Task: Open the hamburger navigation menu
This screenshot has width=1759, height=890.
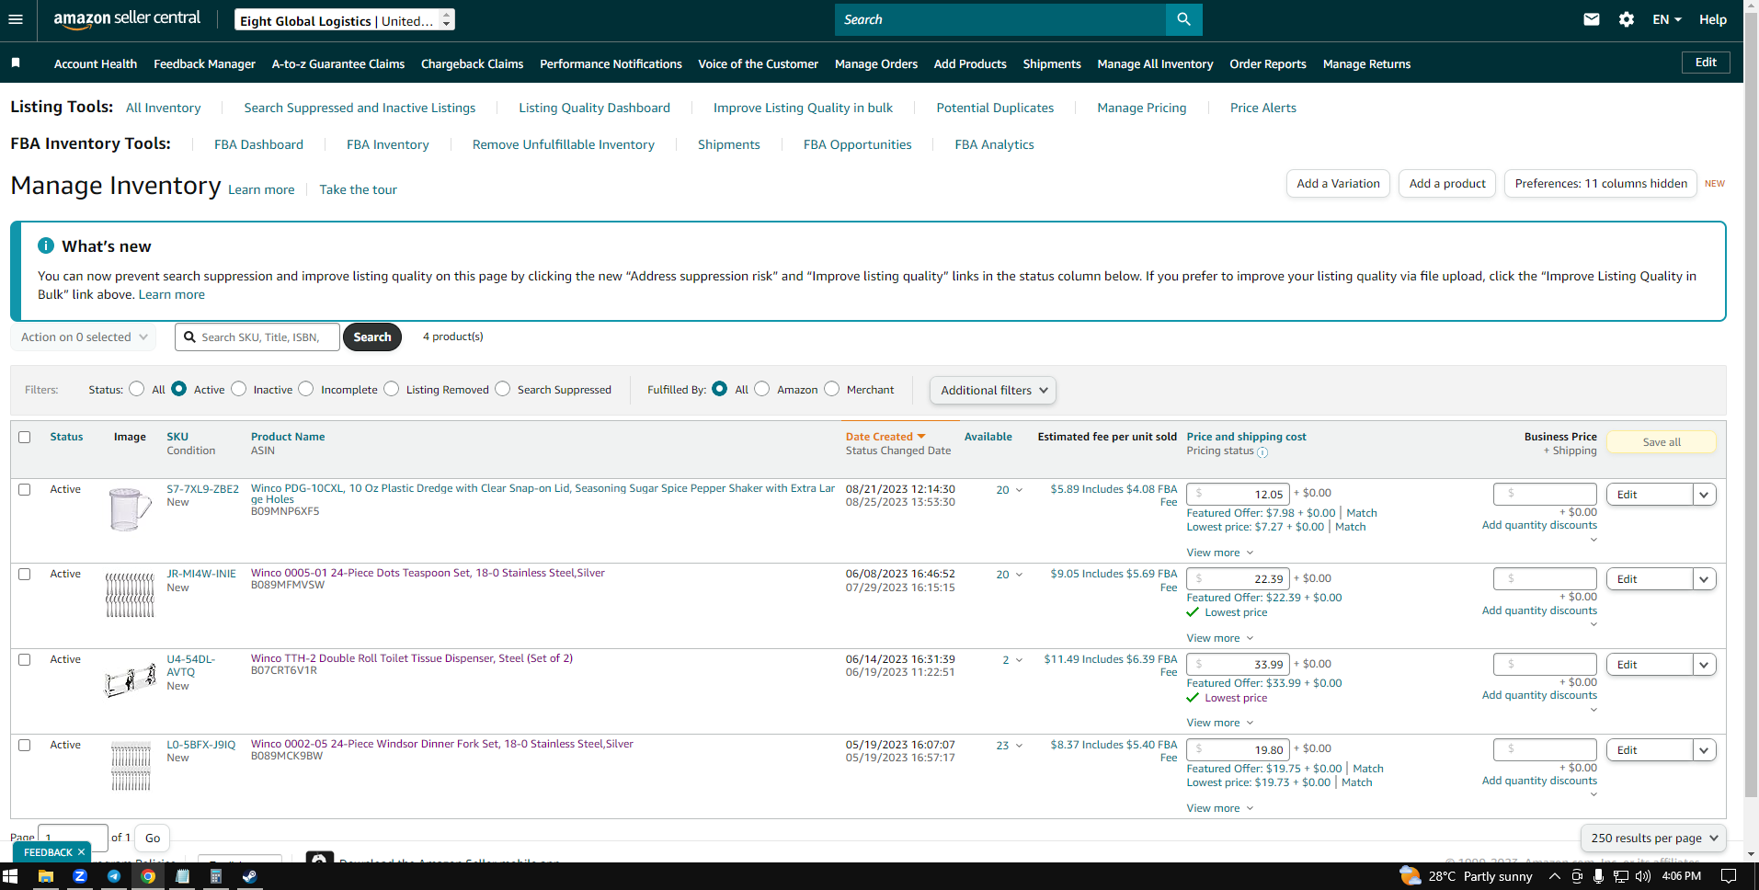Action: [x=16, y=19]
